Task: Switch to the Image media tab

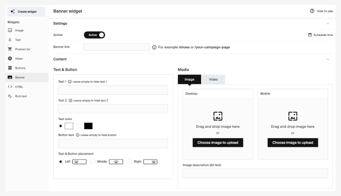Action: point(189,80)
